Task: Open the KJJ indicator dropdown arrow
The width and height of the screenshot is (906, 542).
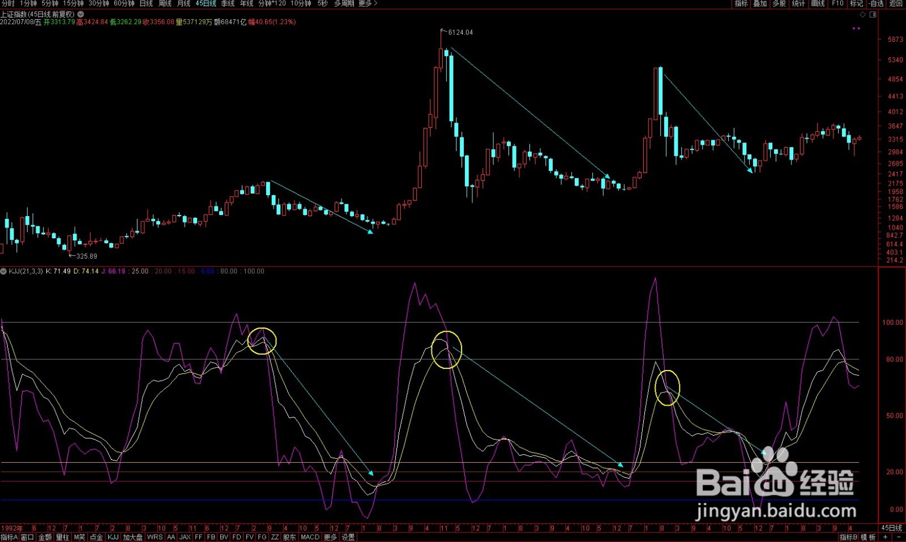Action: click(4, 272)
